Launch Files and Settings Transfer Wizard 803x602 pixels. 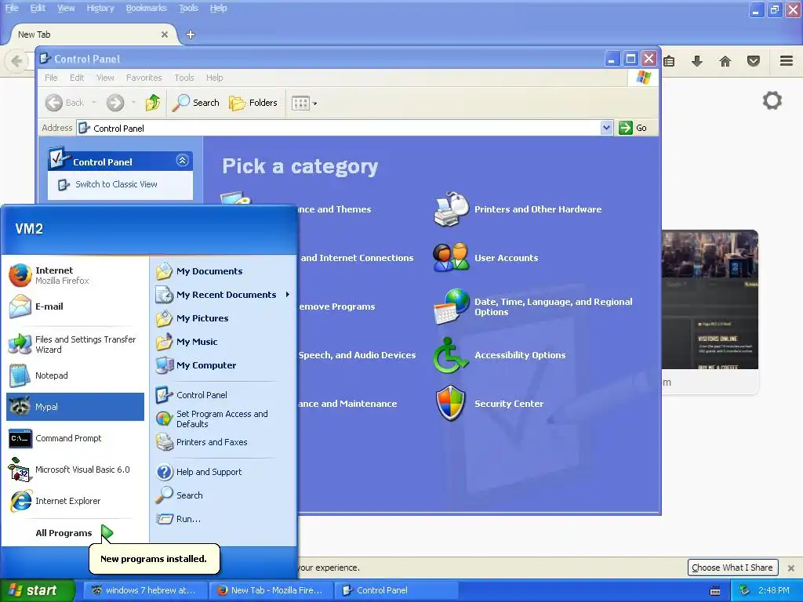point(75,344)
